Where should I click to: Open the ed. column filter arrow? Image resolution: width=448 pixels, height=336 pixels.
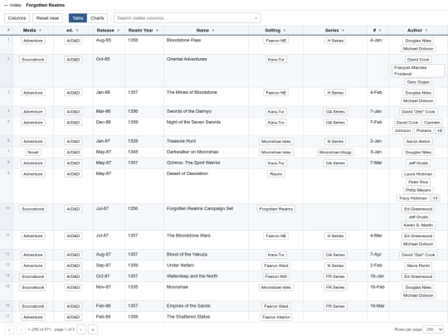pos(77,31)
